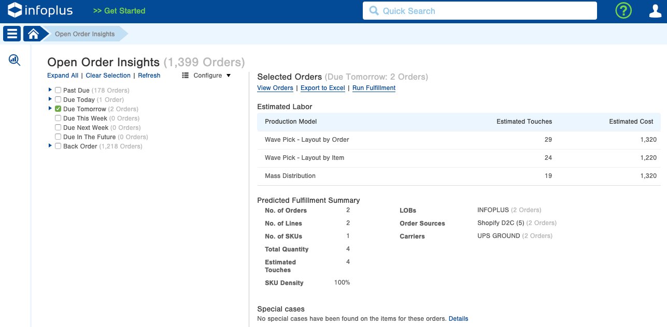Open the Configure dropdown arrow
The height and width of the screenshot is (327, 667).
pos(229,76)
